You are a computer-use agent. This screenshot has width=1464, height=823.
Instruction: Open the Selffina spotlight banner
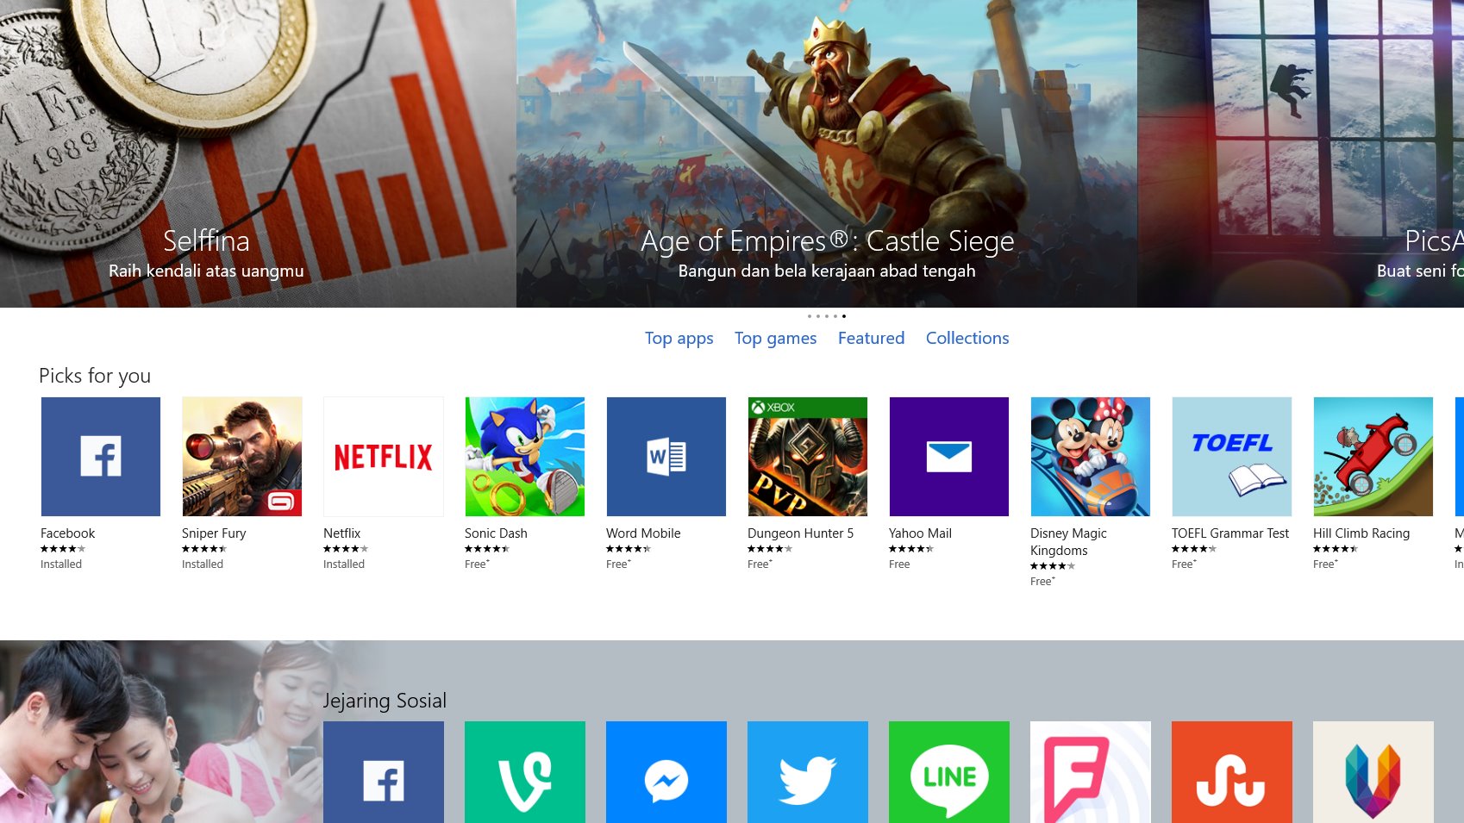[x=258, y=153]
